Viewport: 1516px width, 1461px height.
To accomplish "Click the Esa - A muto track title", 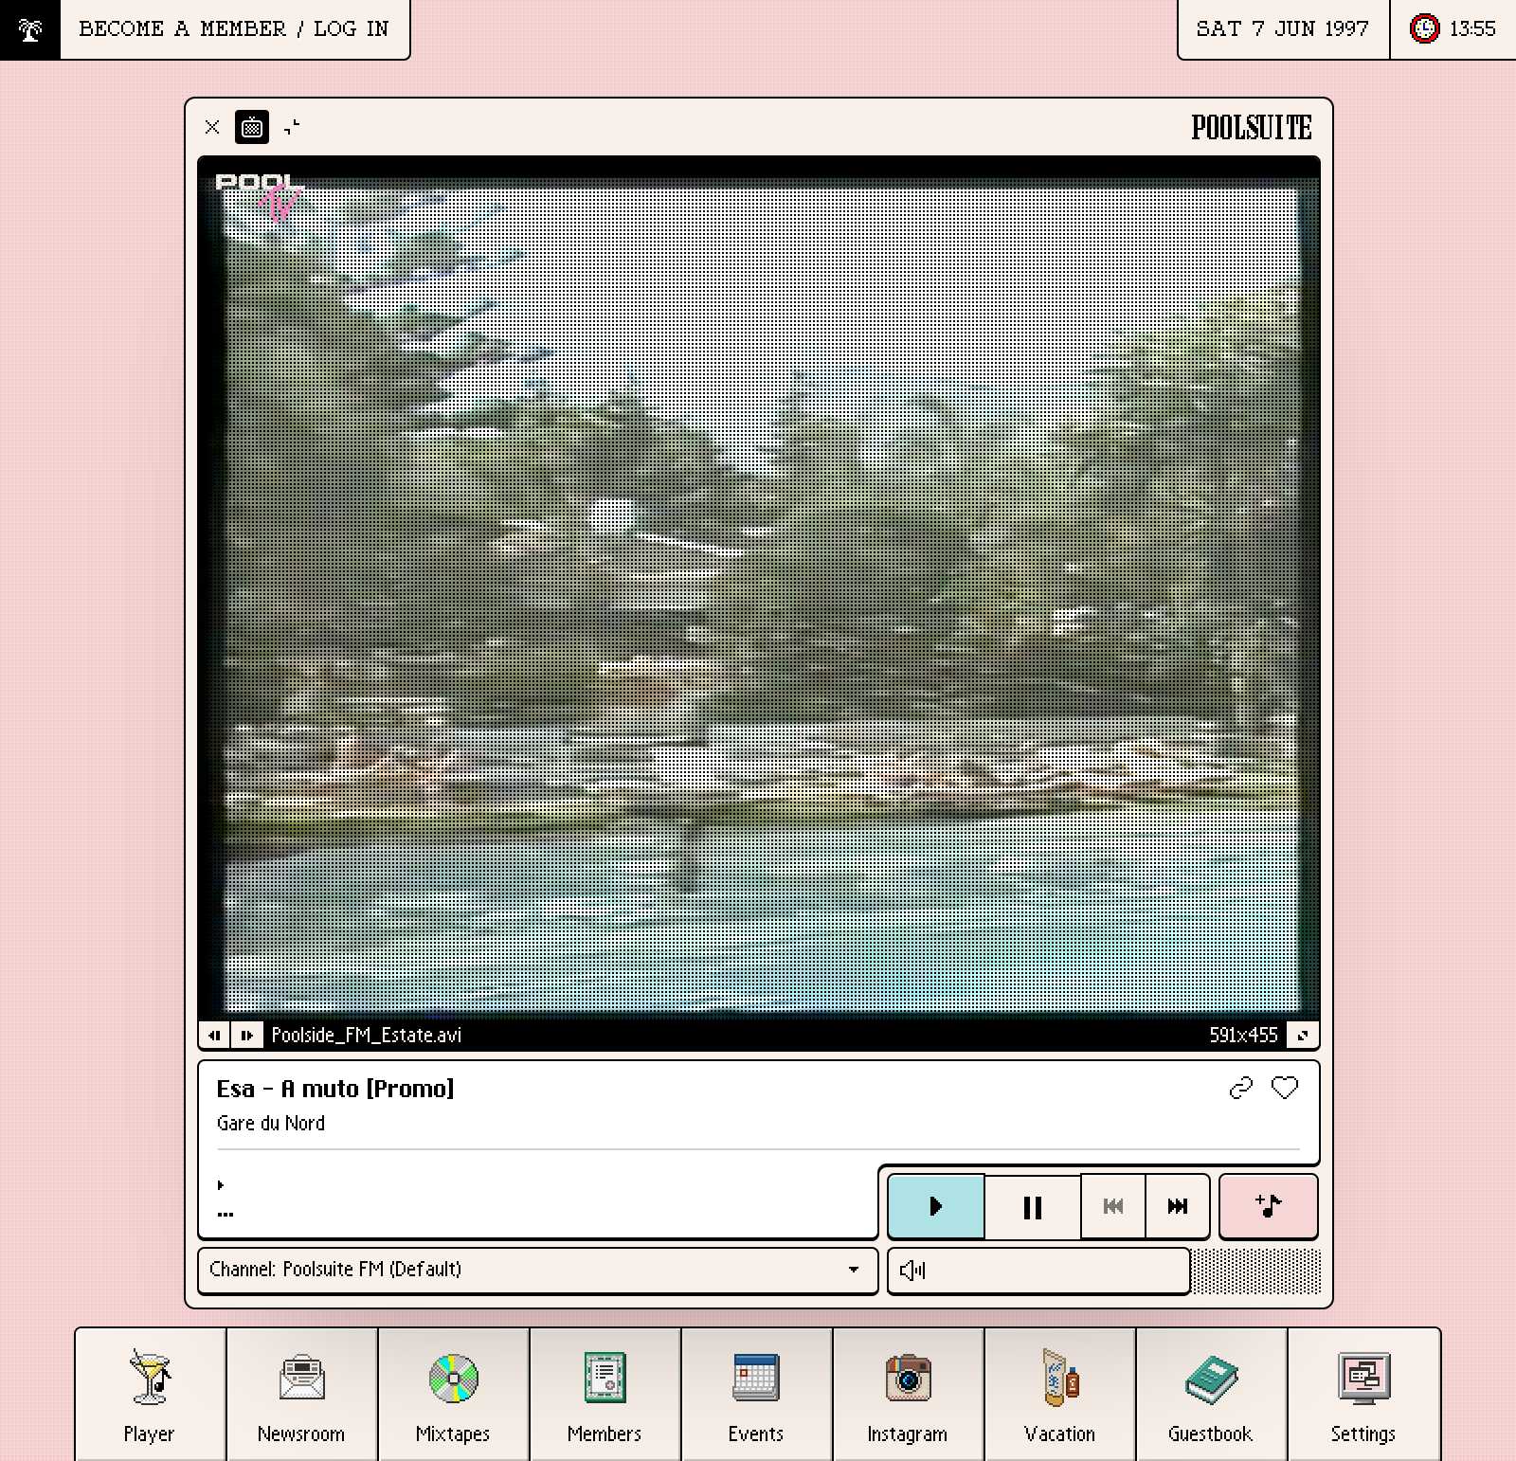I will click(335, 1089).
